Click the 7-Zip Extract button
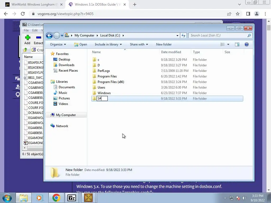Screen dimensions: 271x203 (x=38, y=40)
